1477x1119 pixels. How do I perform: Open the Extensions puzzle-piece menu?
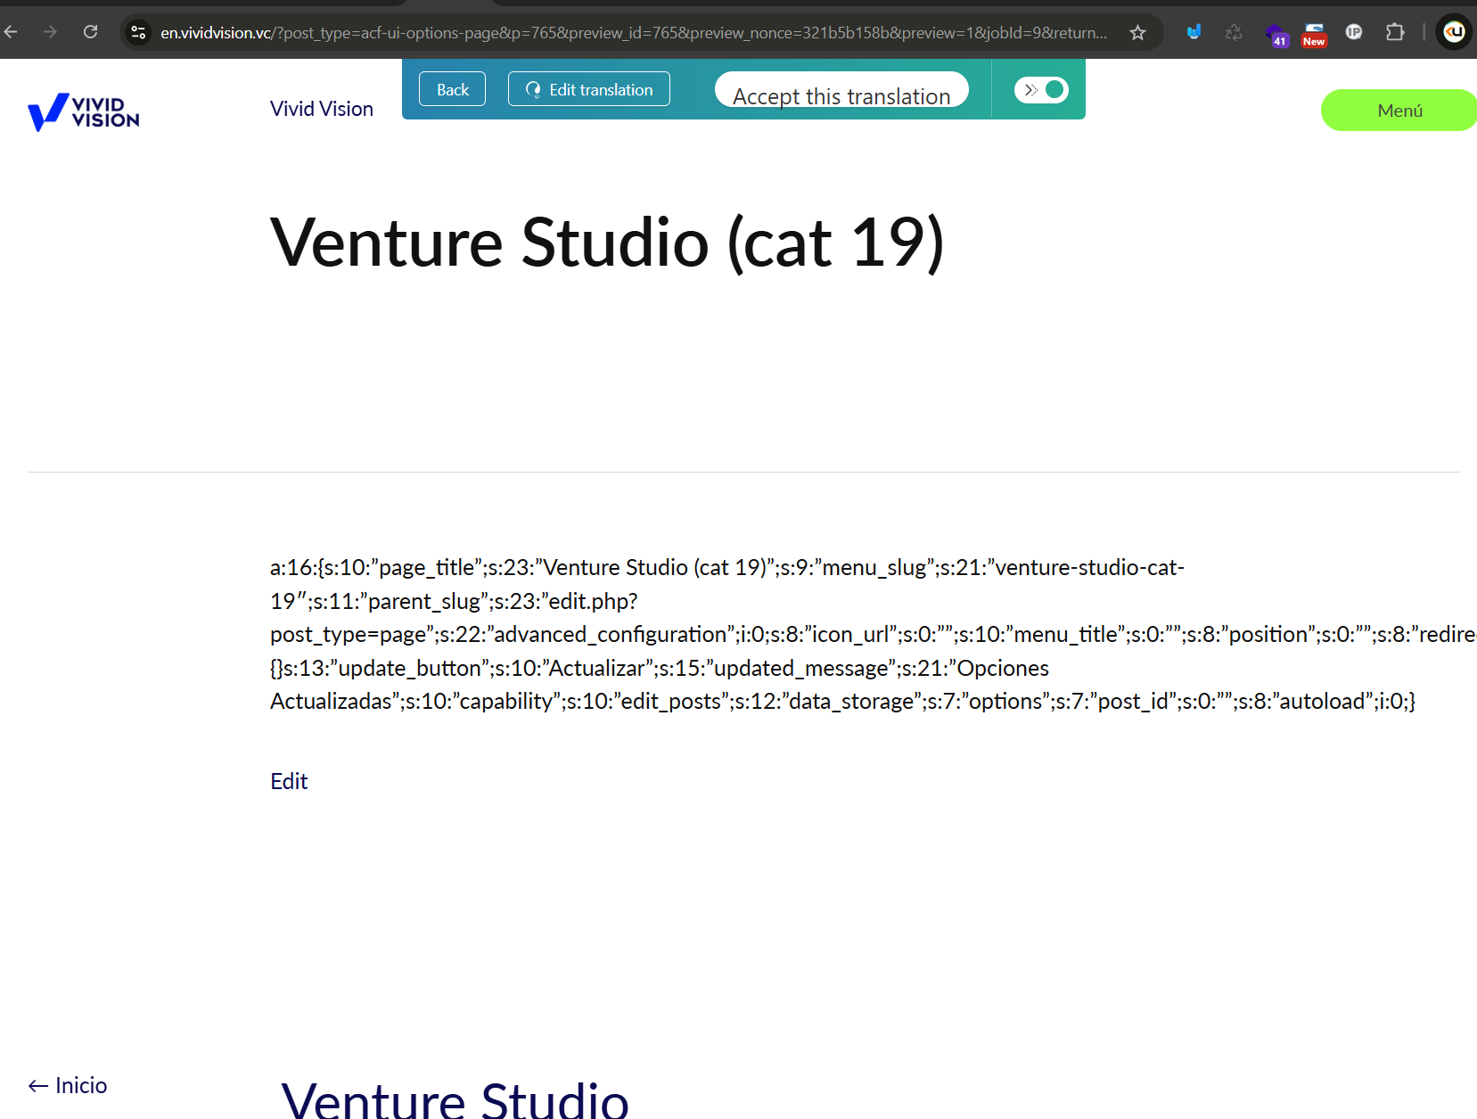pyautogui.click(x=1395, y=32)
